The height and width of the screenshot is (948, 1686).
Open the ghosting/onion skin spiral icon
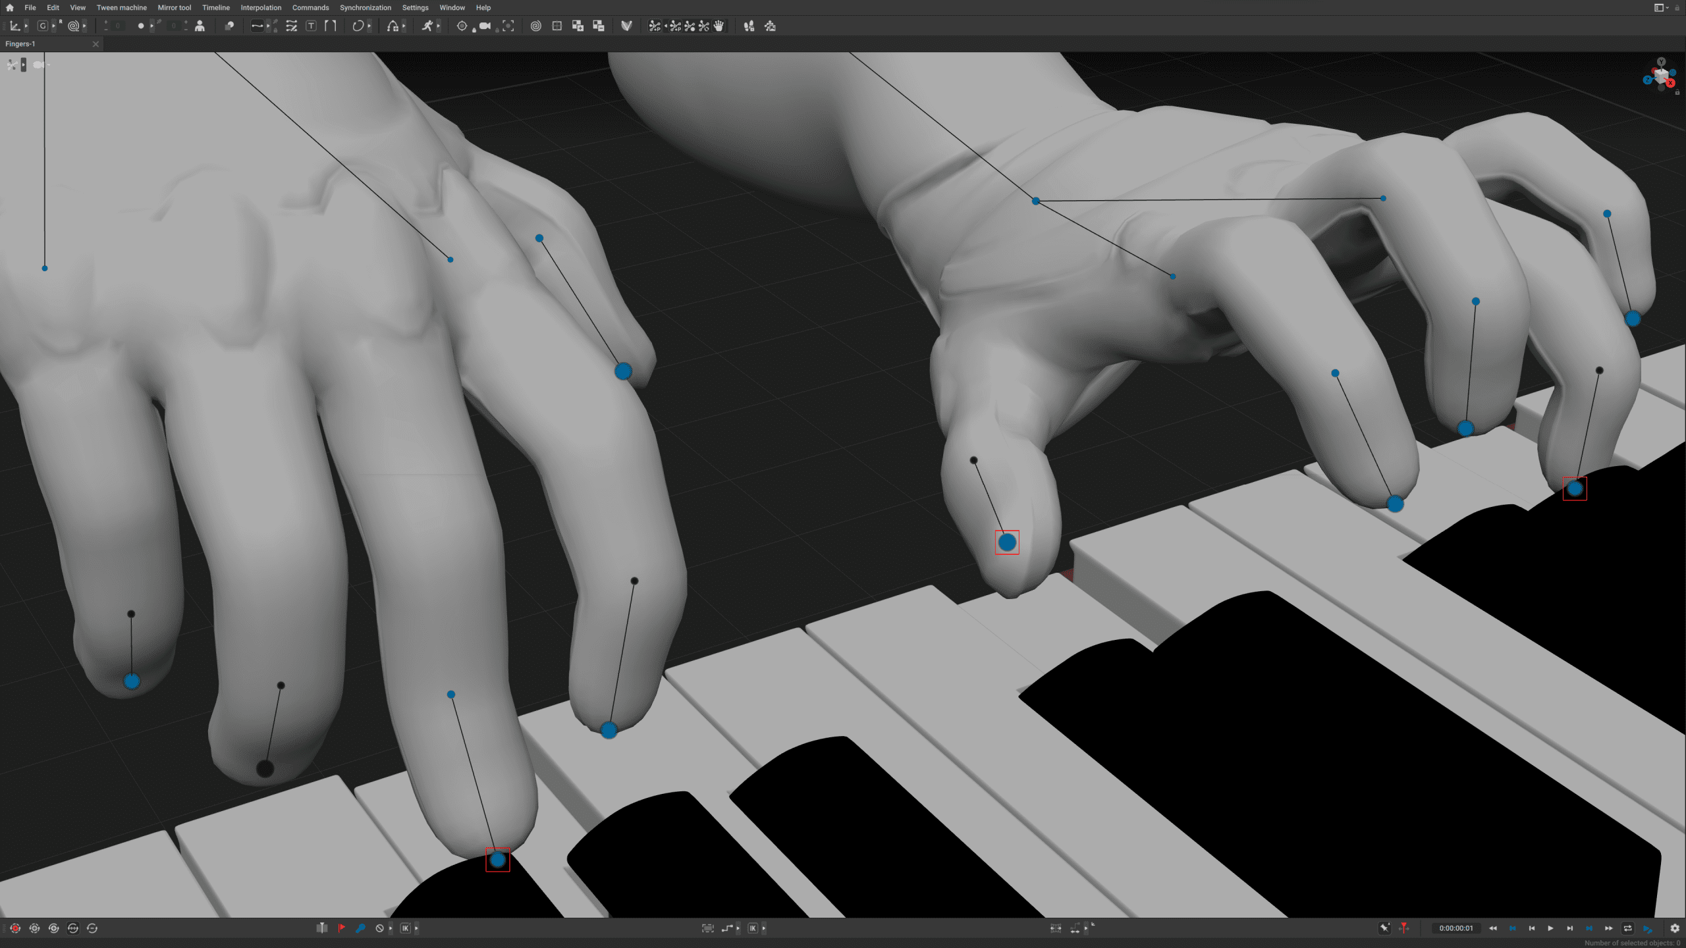[x=535, y=26]
